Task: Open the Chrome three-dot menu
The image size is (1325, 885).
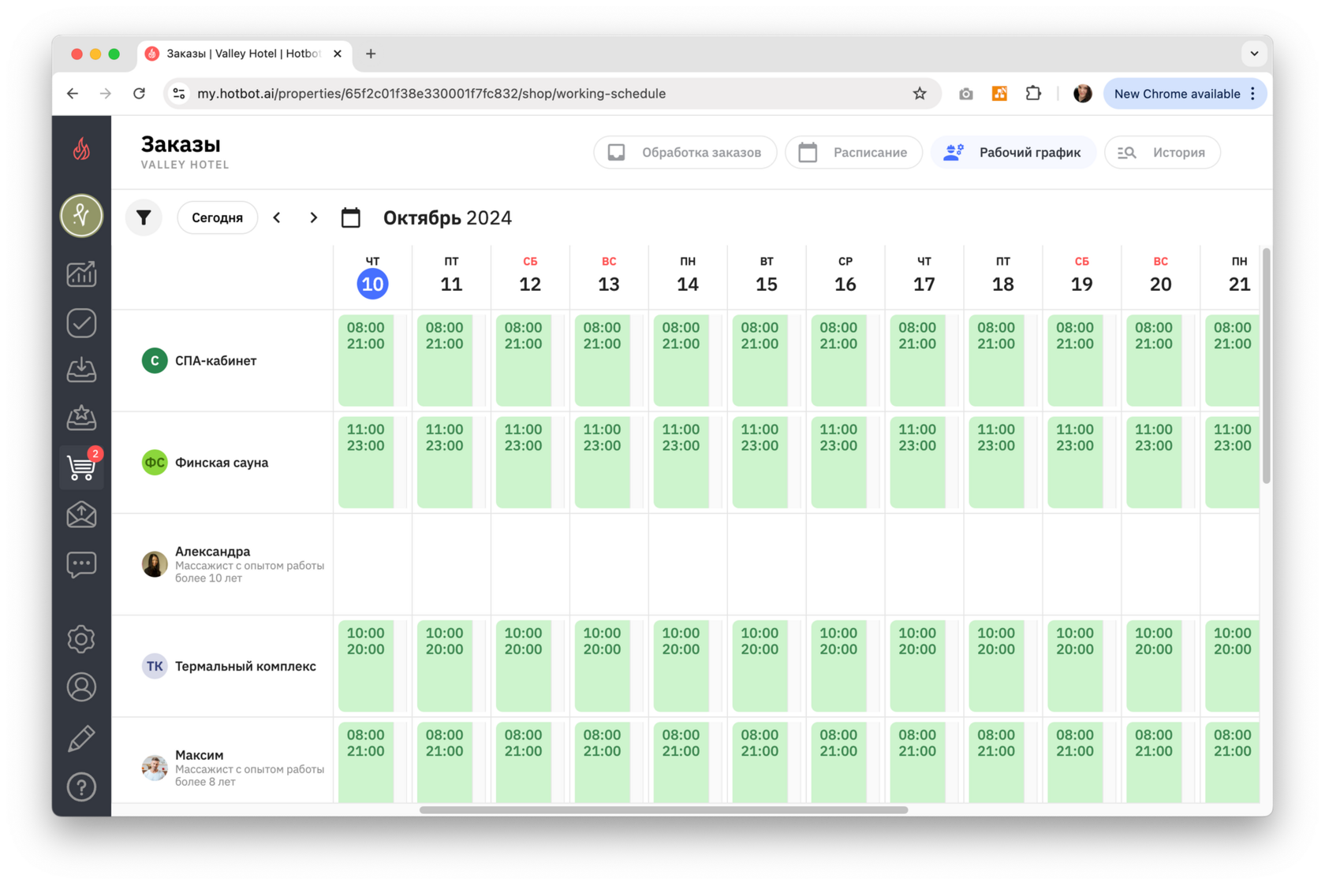Action: pos(1253,94)
